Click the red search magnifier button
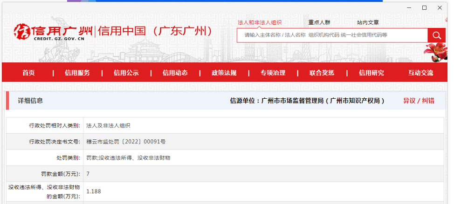Viewport: 454px width, 204px height. (436, 35)
